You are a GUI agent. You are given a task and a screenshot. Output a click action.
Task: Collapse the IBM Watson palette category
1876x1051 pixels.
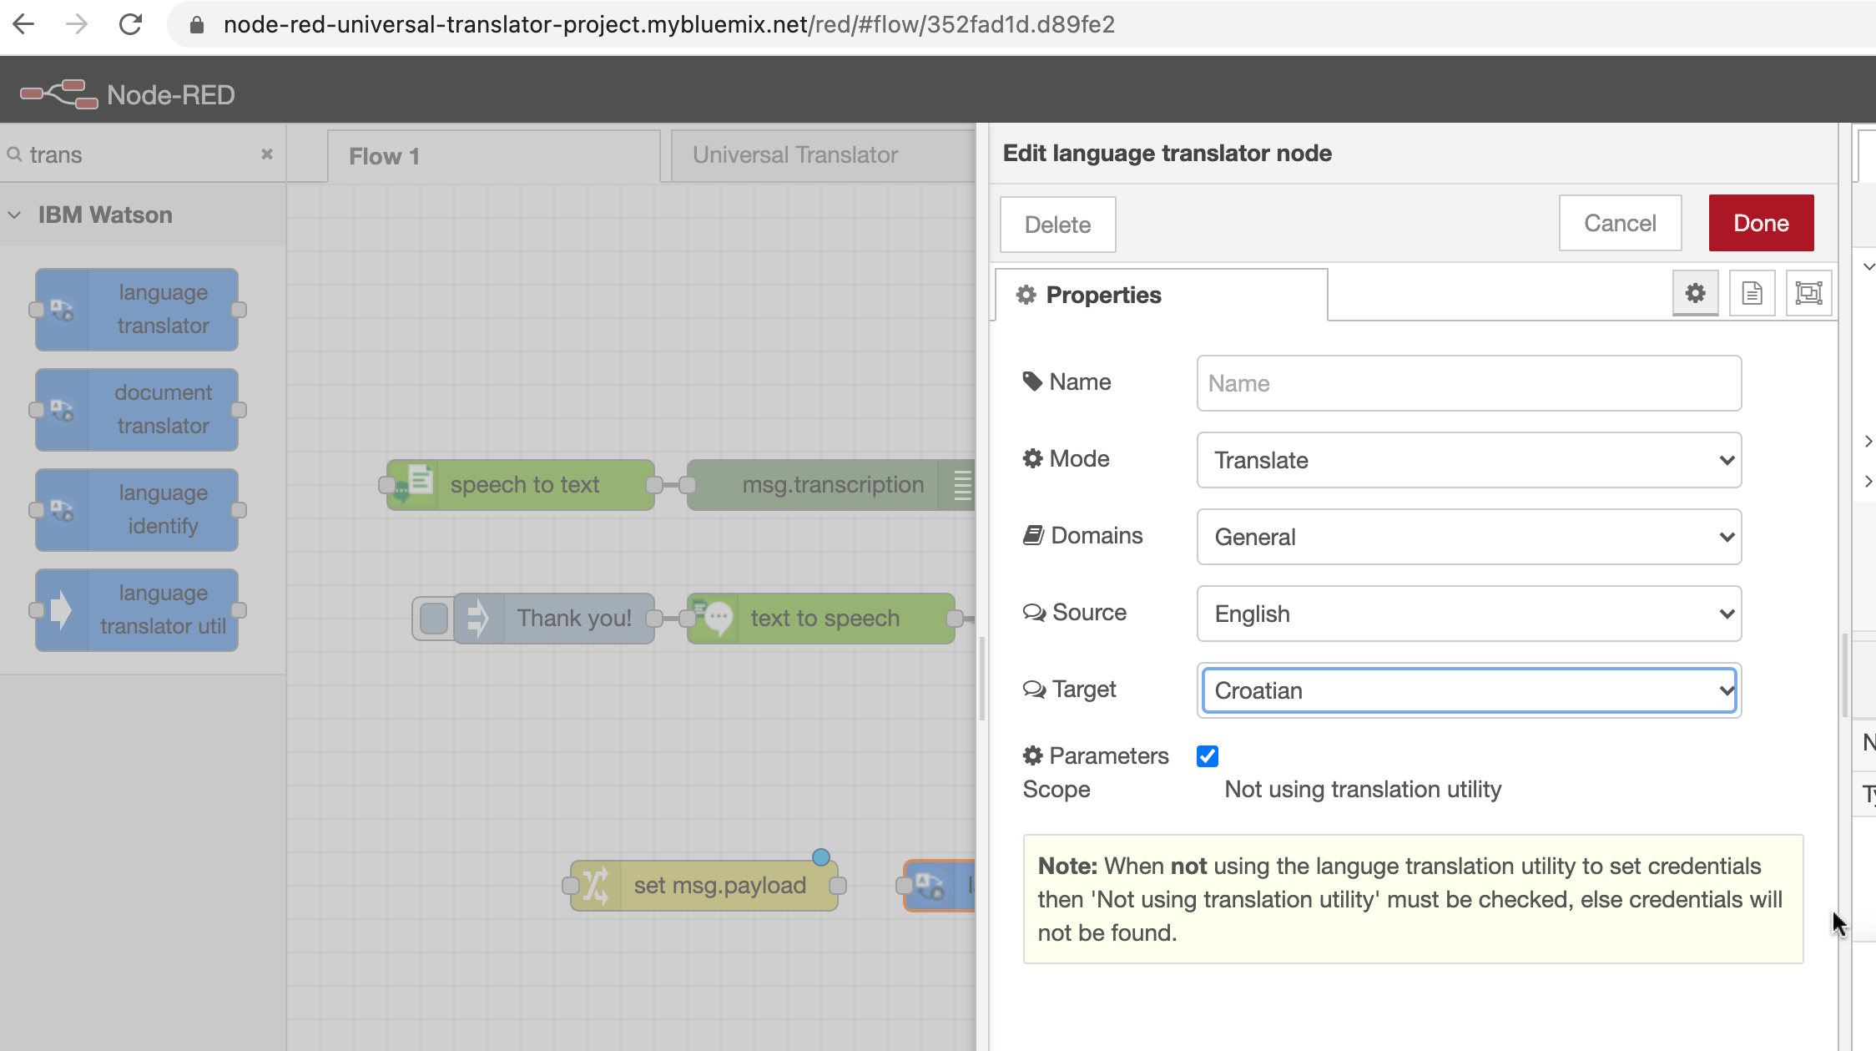click(x=15, y=215)
